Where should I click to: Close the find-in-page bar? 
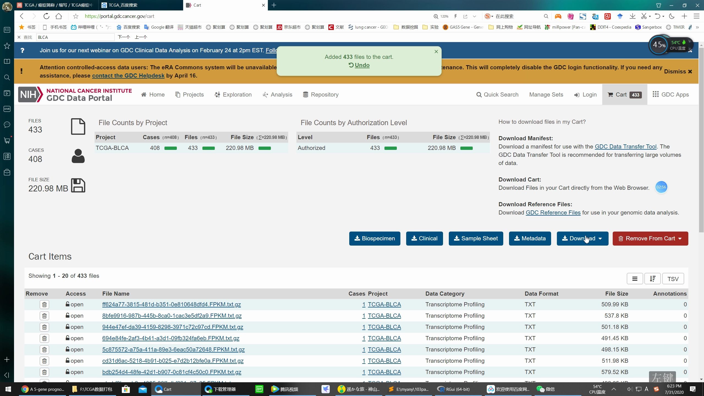(x=19, y=37)
